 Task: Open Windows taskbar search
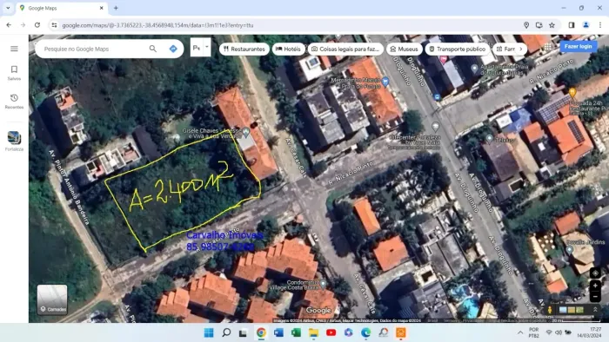click(226, 332)
